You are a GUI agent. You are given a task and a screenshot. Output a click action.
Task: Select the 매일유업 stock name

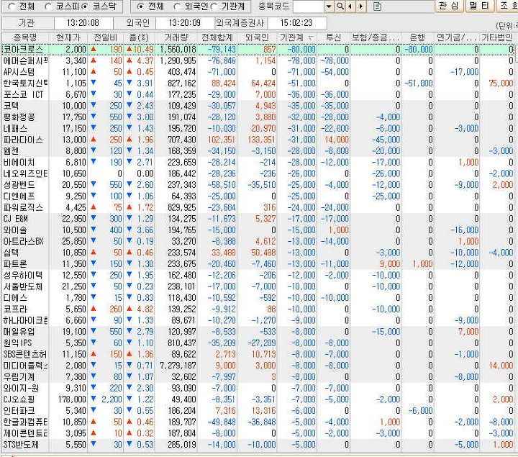pos(19,332)
